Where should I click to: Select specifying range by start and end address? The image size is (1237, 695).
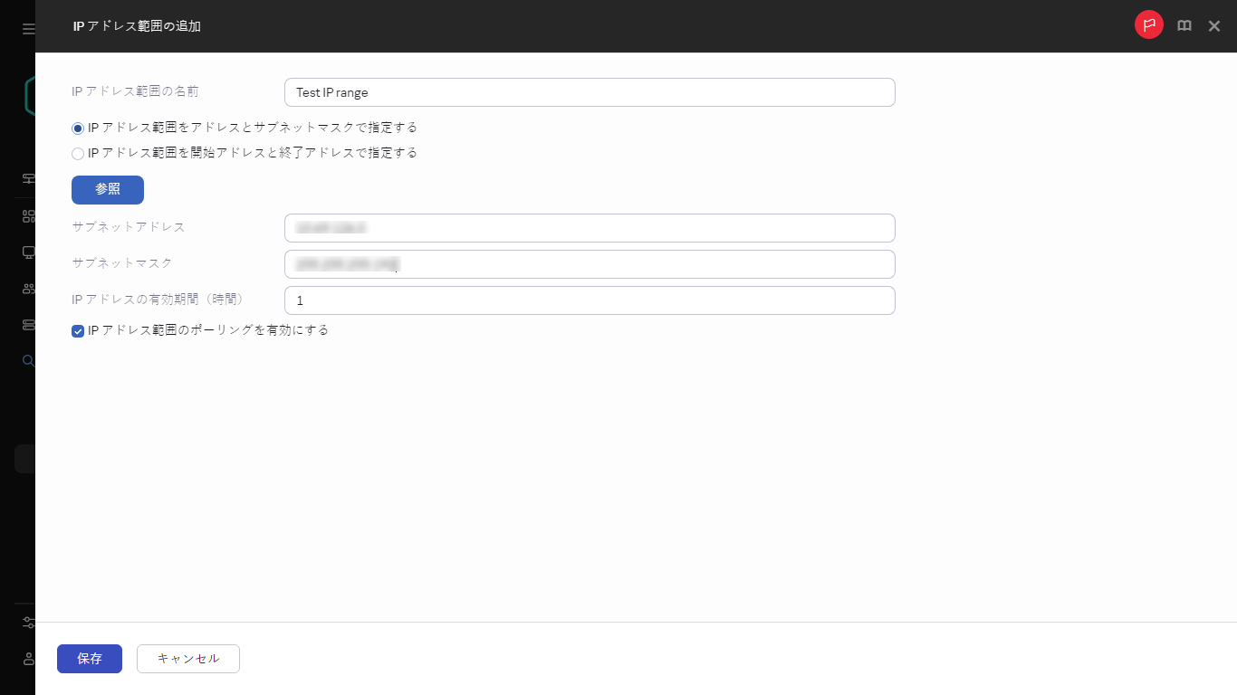[78, 153]
